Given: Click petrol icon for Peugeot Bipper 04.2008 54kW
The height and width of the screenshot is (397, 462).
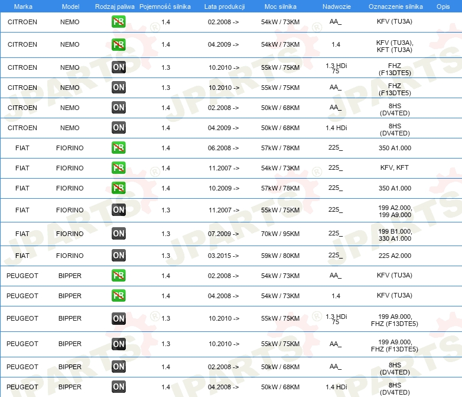Looking at the screenshot, I should (118, 295).
